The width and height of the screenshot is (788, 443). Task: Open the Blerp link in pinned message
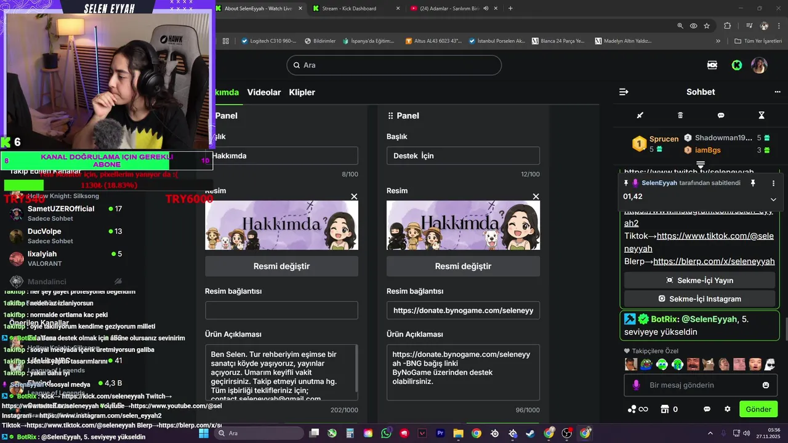(x=714, y=261)
